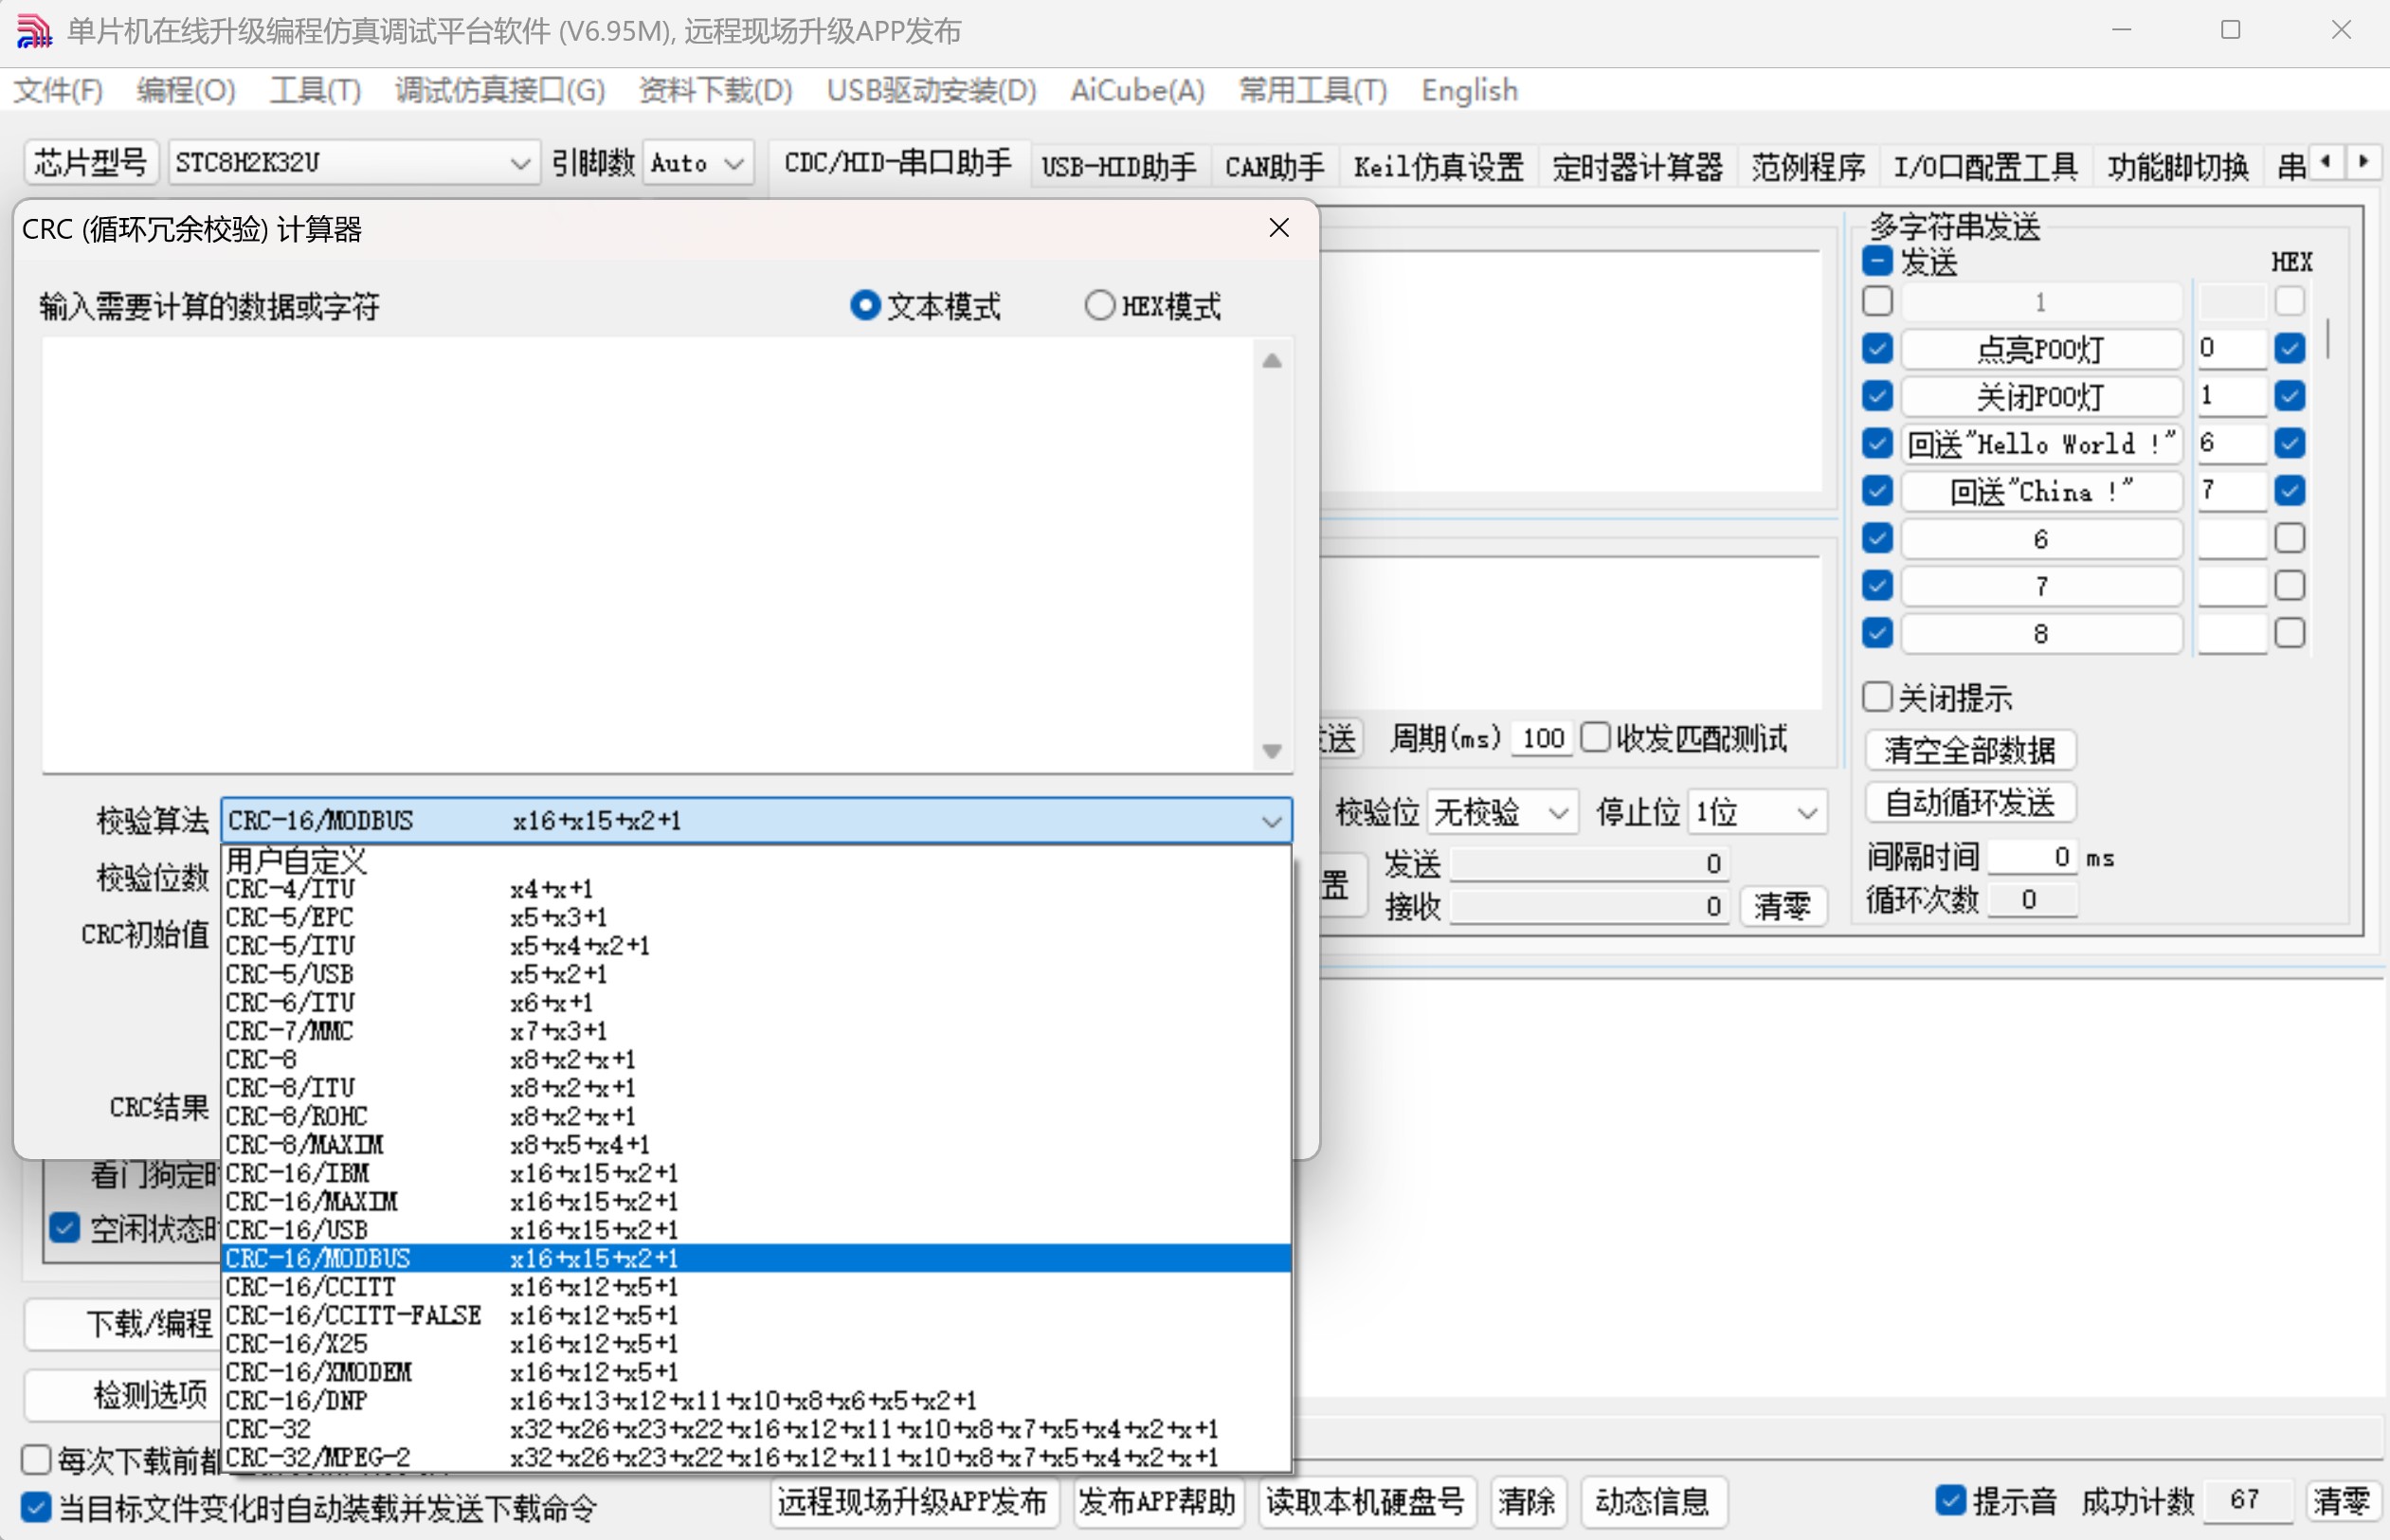Choose CRC-8/MAXIM from the list

click(756, 1144)
